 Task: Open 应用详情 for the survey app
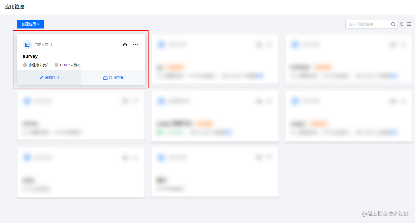(113, 78)
